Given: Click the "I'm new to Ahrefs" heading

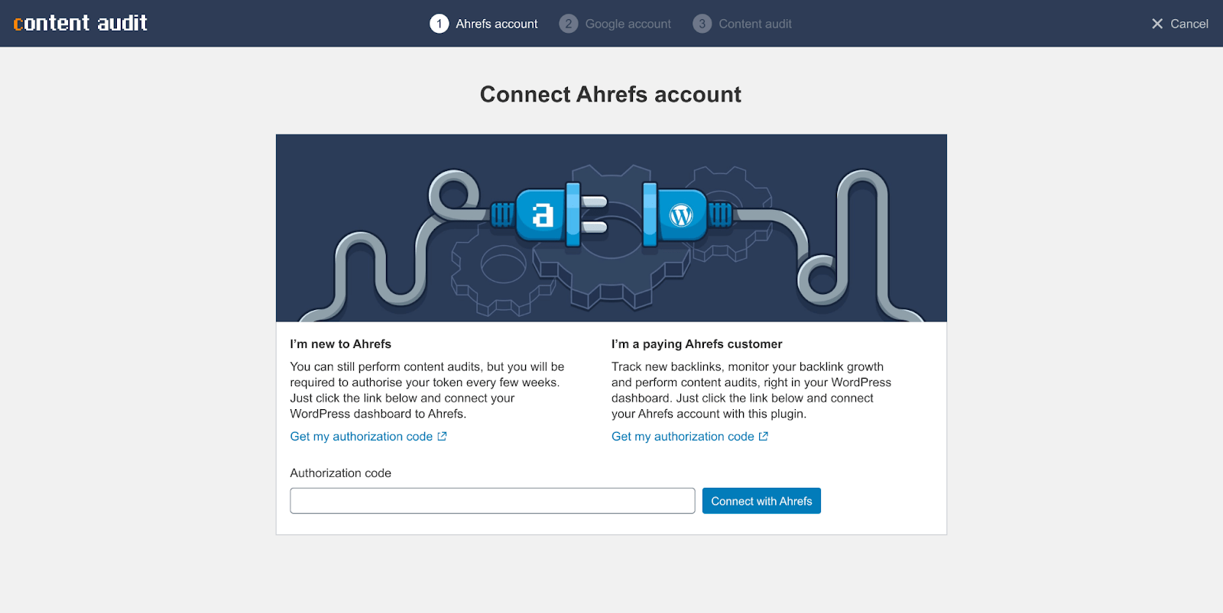Looking at the screenshot, I should 340,344.
